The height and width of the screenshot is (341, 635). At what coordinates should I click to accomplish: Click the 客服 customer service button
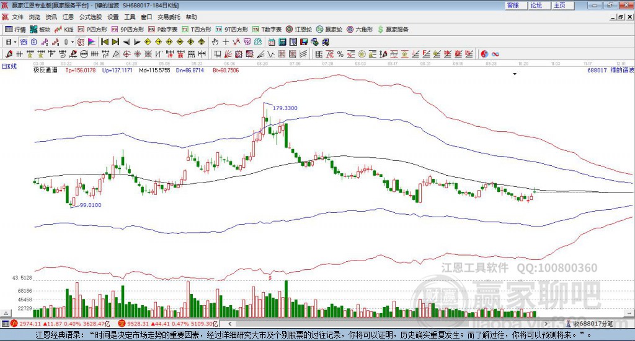(x=513, y=5)
